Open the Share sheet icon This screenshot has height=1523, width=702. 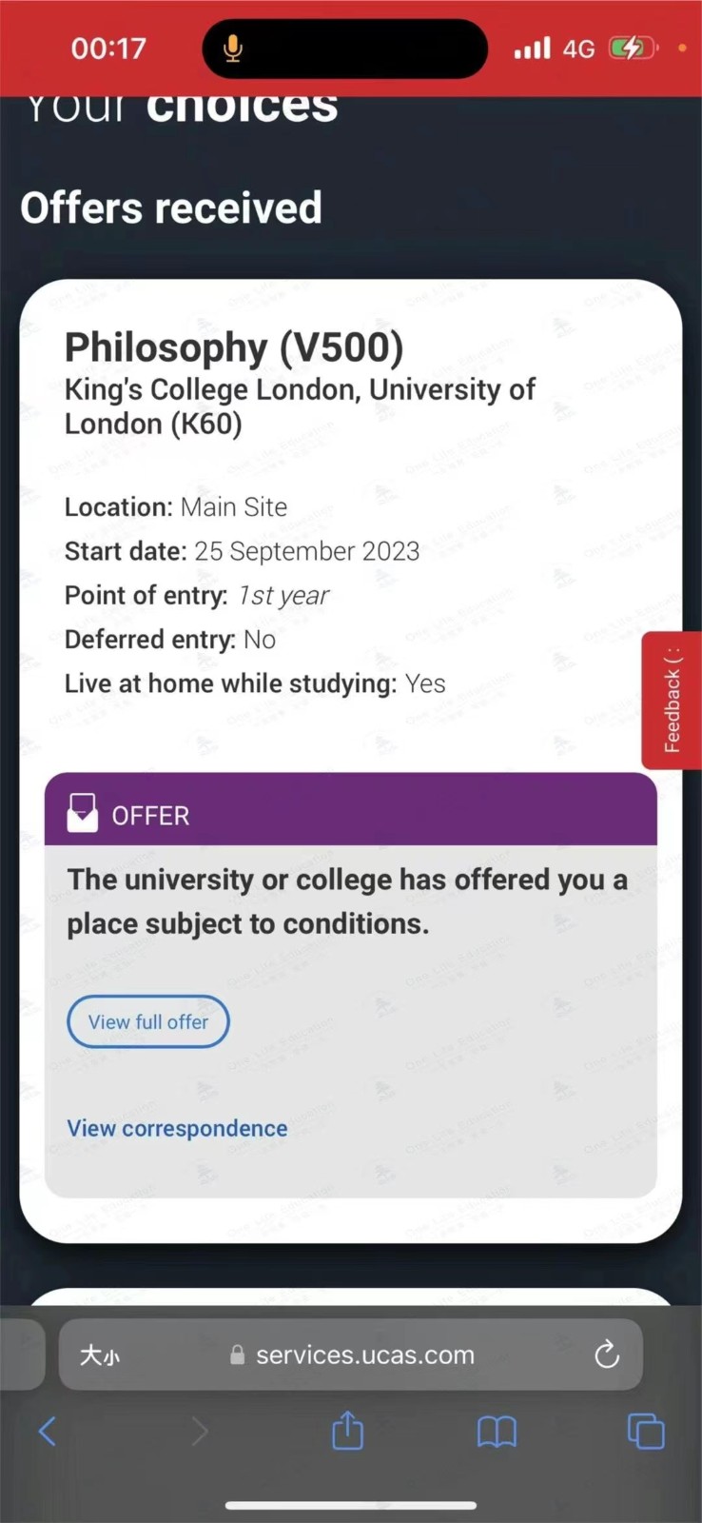pyautogui.click(x=348, y=1430)
